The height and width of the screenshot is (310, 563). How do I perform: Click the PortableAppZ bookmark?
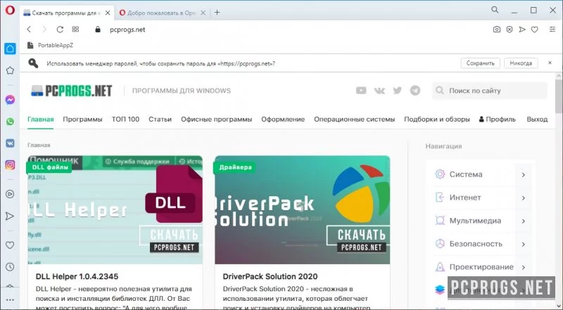(51, 45)
